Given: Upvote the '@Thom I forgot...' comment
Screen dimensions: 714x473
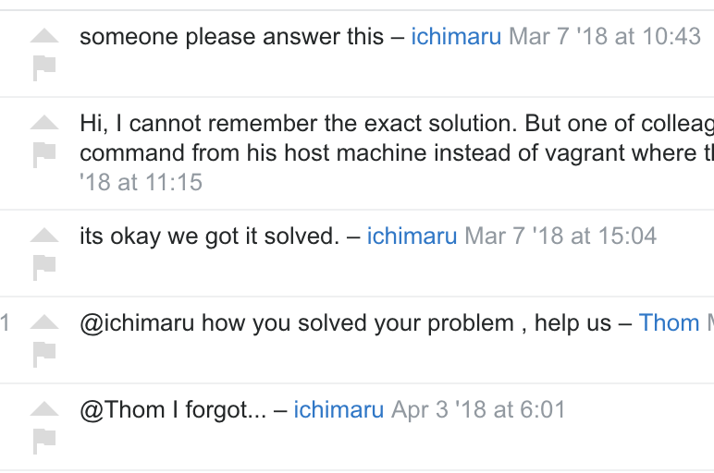Looking at the screenshot, I should [44, 409].
